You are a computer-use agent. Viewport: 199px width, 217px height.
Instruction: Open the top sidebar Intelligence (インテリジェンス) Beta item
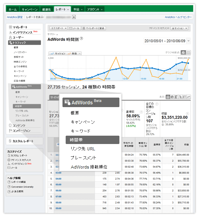[x=23, y=32]
